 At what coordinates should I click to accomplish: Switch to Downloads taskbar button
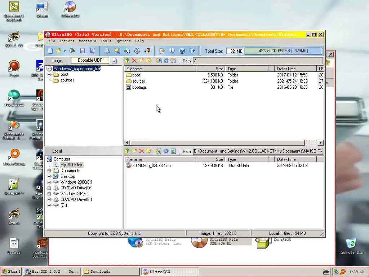[111, 271]
